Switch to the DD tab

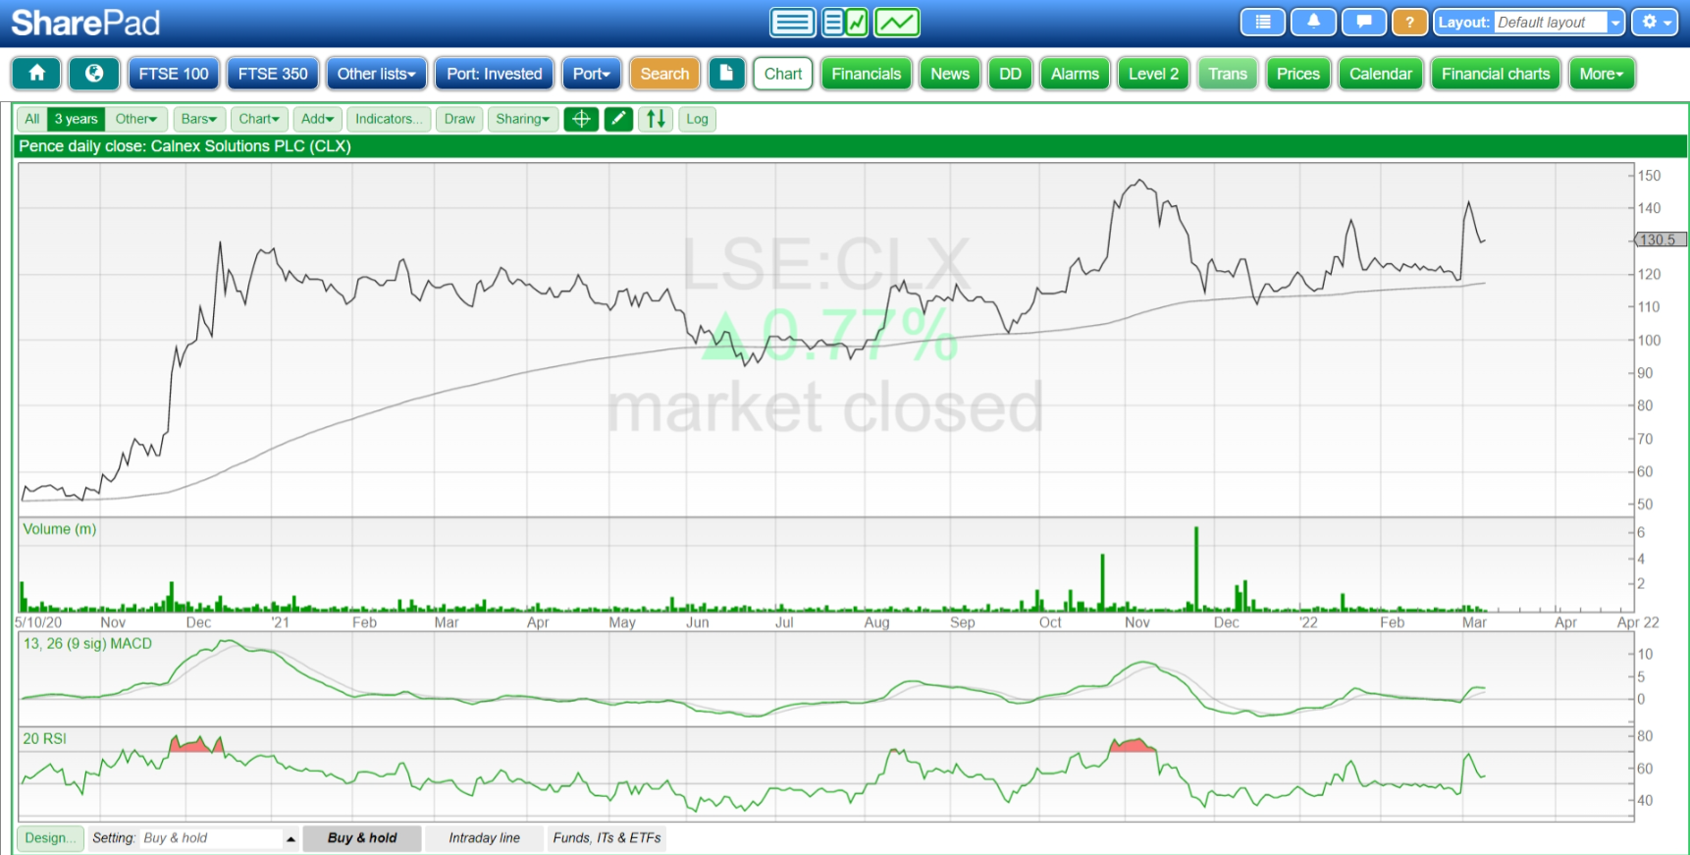pyautogui.click(x=1010, y=74)
